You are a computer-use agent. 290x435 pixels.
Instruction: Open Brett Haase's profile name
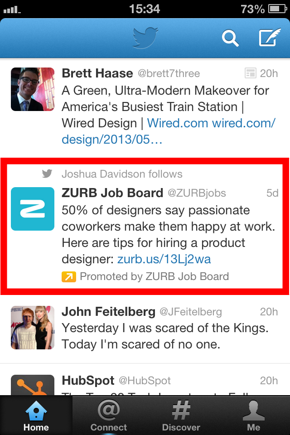[97, 73]
